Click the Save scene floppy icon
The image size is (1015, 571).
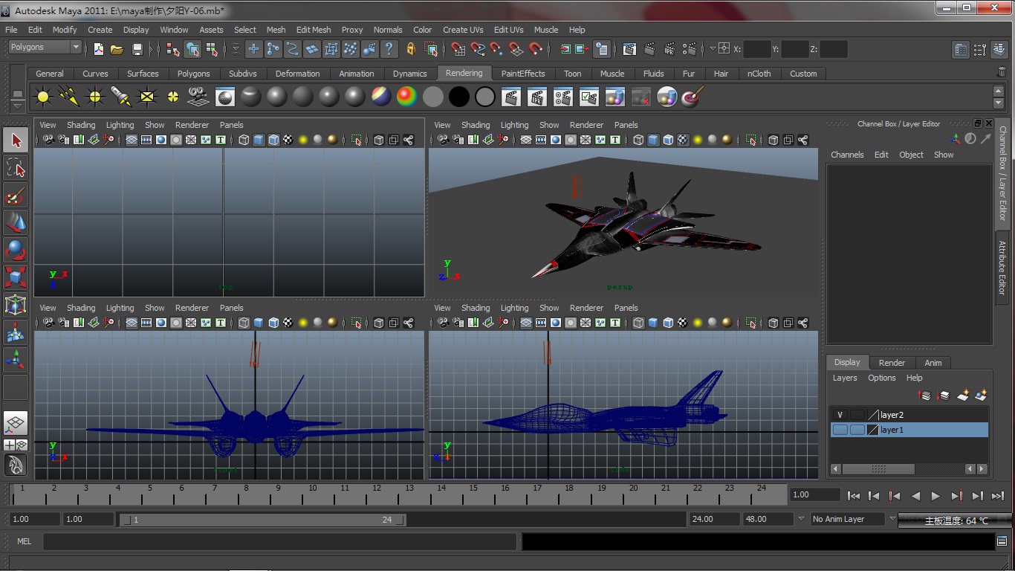pyautogui.click(x=137, y=49)
